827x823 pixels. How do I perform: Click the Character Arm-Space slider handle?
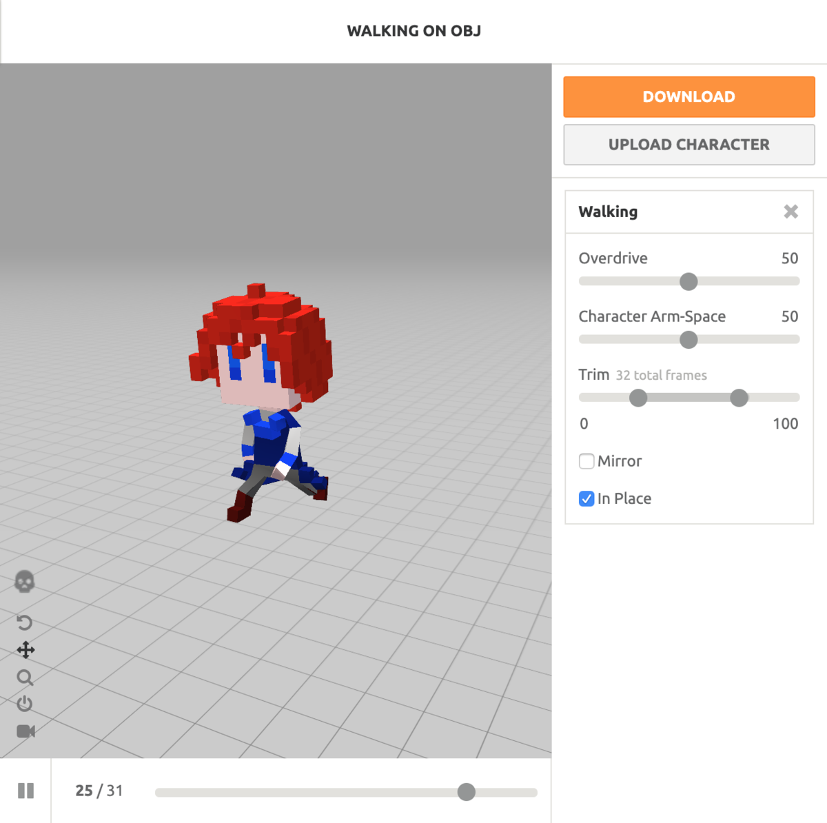point(688,339)
